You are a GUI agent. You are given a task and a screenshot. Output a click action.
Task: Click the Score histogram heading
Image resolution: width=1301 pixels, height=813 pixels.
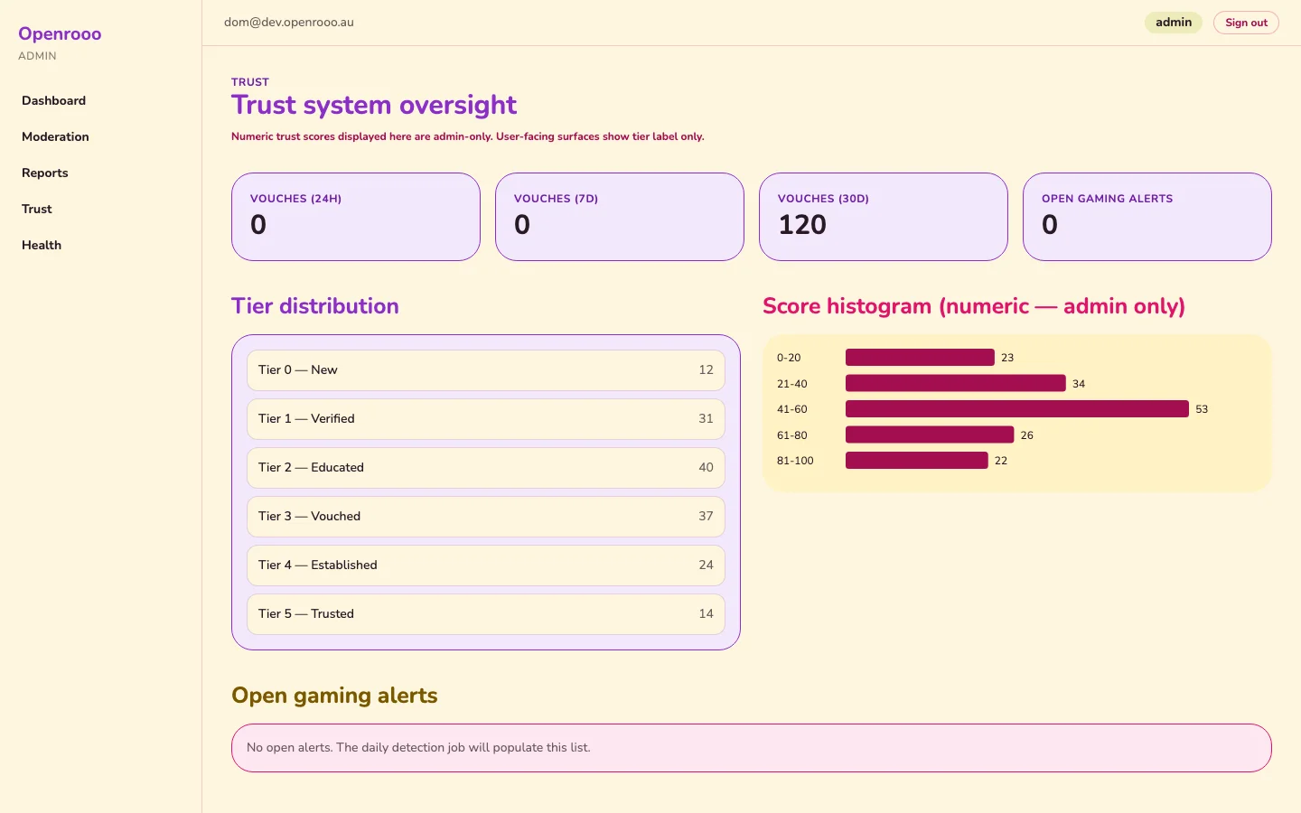974,306
